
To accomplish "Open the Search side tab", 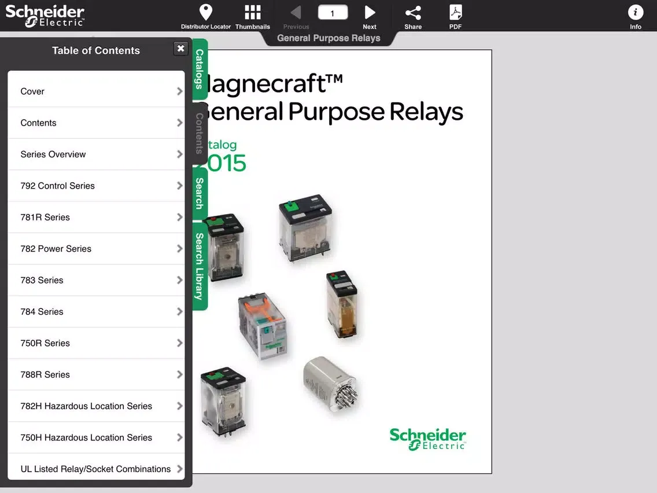I will coord(200,194).
